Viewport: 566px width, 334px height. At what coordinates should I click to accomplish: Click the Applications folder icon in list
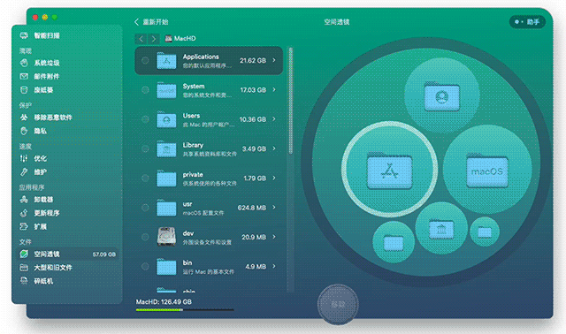tap(166, 61)
